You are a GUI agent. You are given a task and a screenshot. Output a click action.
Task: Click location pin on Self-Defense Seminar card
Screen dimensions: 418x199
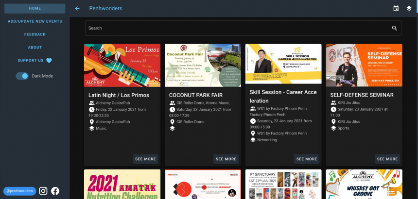(333, 121)
